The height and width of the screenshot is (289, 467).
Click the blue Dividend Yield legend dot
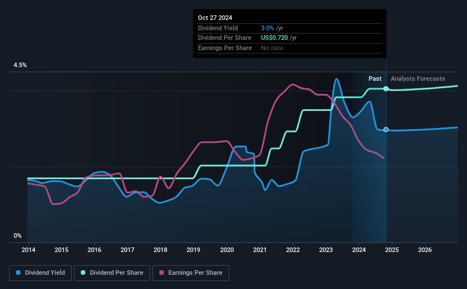[x=18, y=273]
